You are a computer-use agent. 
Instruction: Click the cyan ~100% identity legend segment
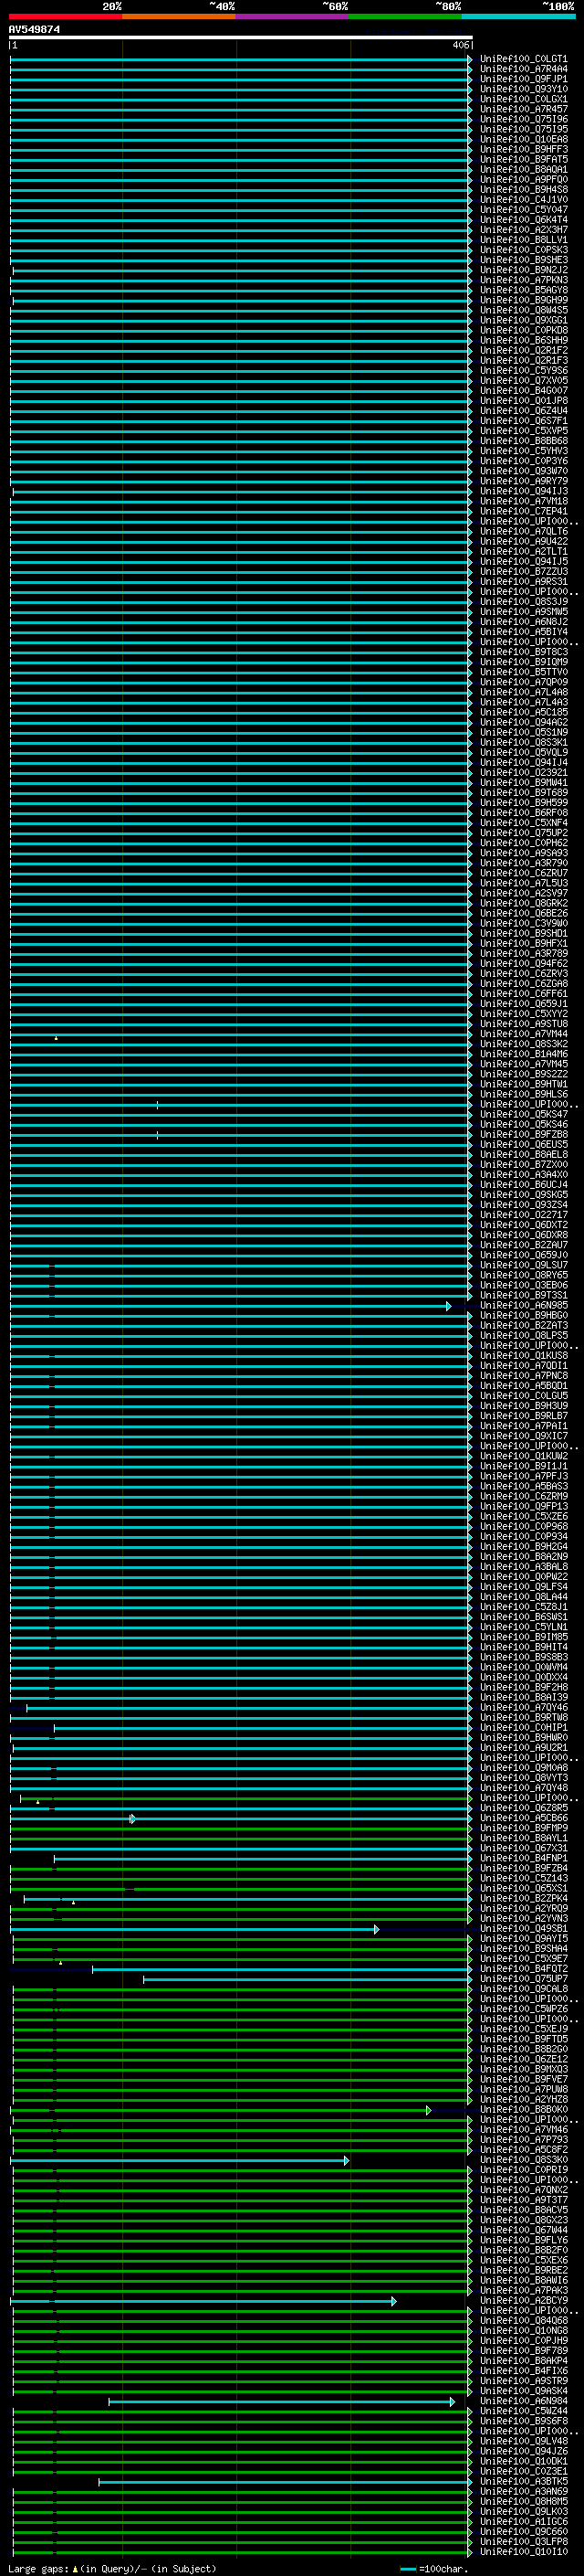[x=518, y=16]
